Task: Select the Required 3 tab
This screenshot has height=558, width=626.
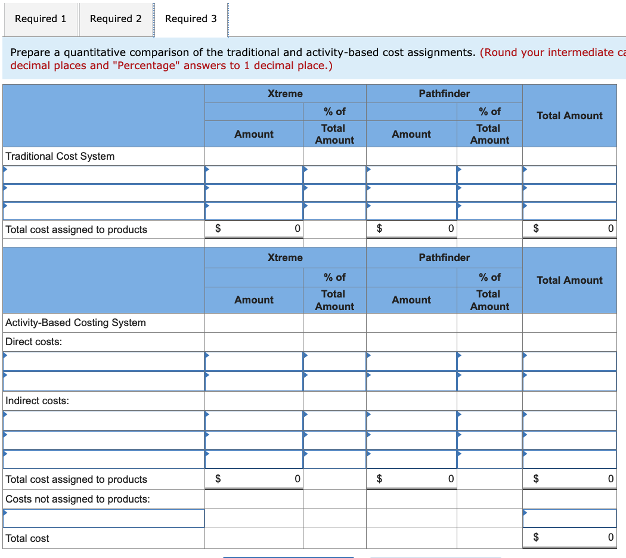Action: 191,19
